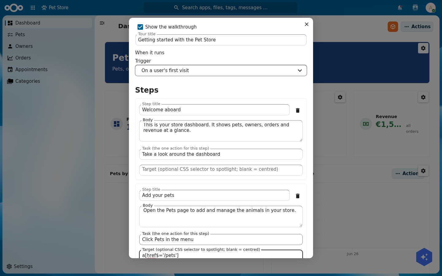
Task: Open the app grid menu icon
Action: point(33,8)
